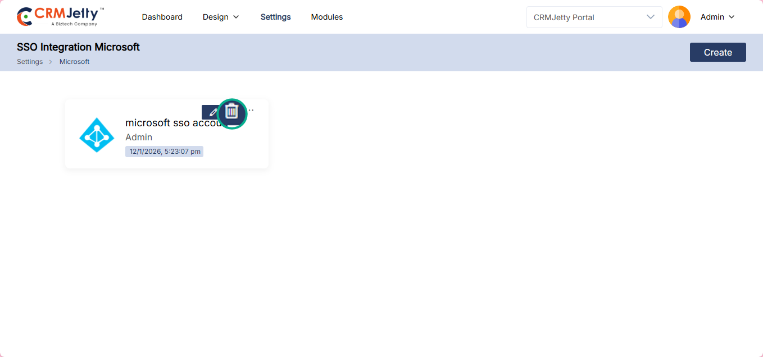Follow the Settings breadcrumb link
This screenshot has width=763, height=357.
pos(30,62)
